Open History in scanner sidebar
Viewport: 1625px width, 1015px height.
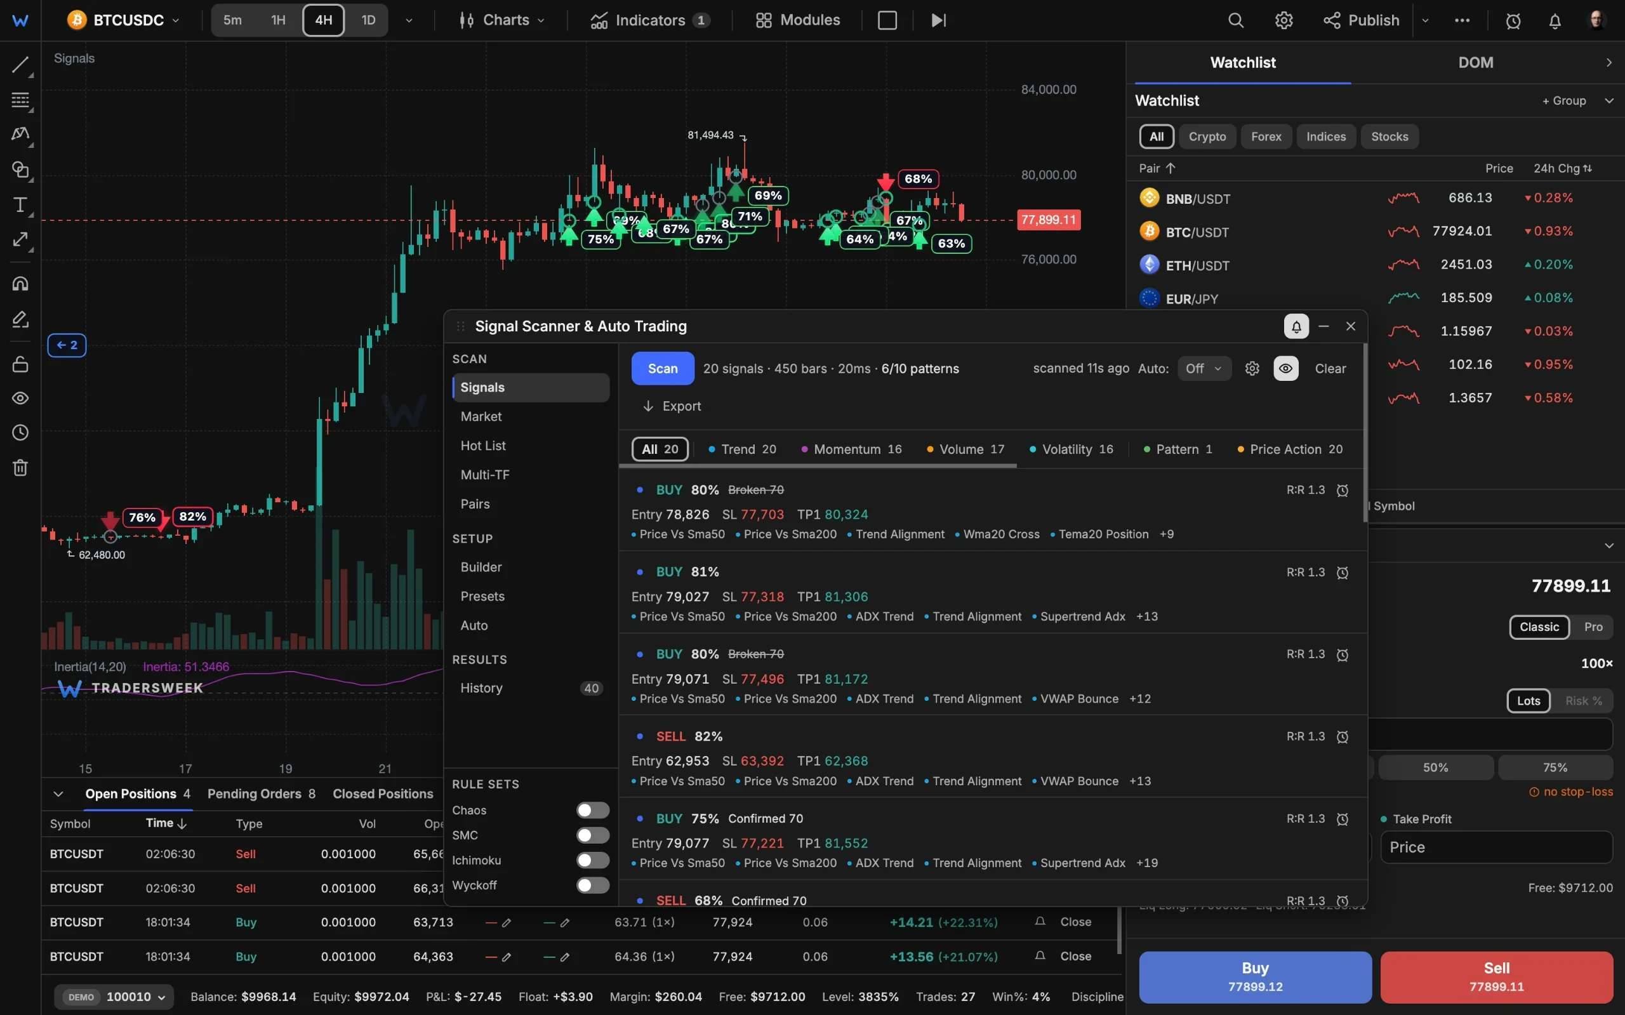click(x=530, y=688)
